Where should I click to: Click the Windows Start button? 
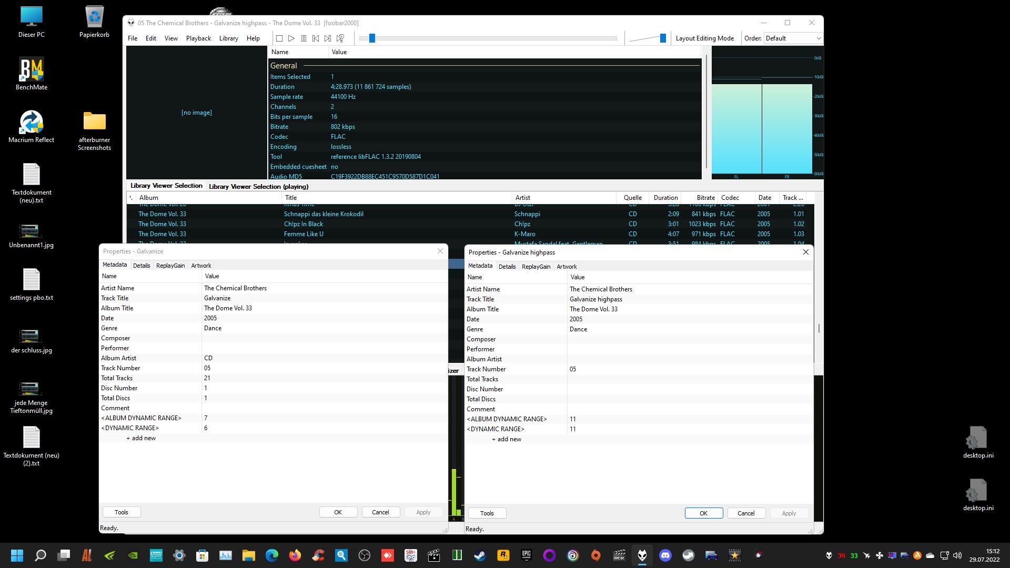point(17,555)
